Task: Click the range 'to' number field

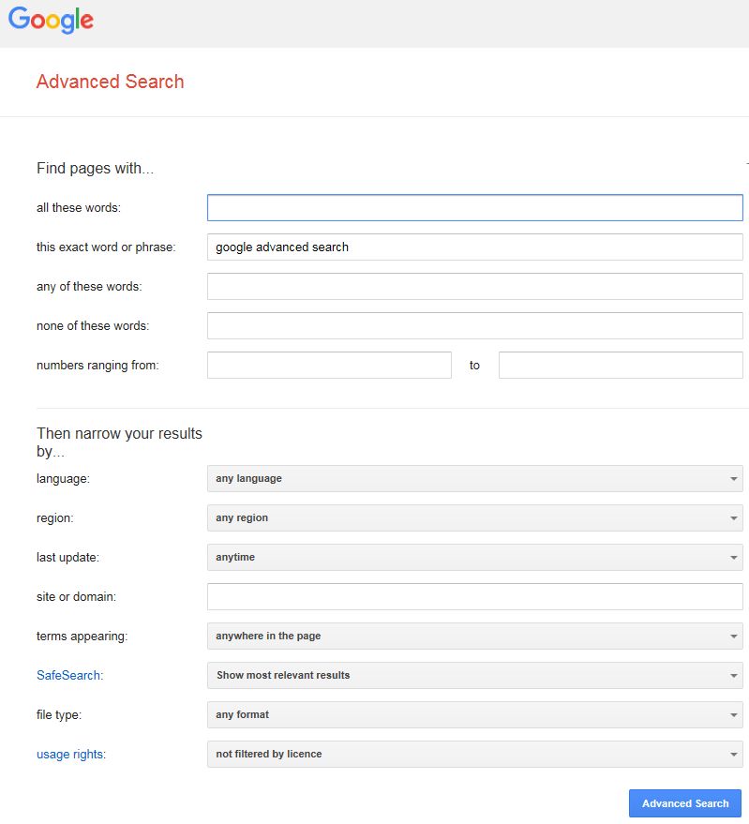Action: pos(621,365)
